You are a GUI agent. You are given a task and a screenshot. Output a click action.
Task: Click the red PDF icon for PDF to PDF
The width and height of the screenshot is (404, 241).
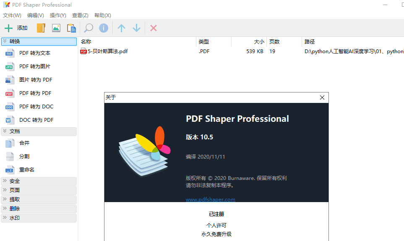[10, 93]
